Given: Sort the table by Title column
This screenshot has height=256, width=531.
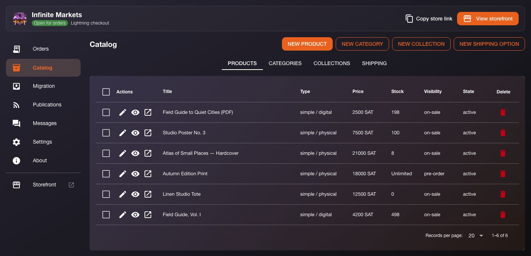Looking at the screenshot, I should (x=167, y=92).
